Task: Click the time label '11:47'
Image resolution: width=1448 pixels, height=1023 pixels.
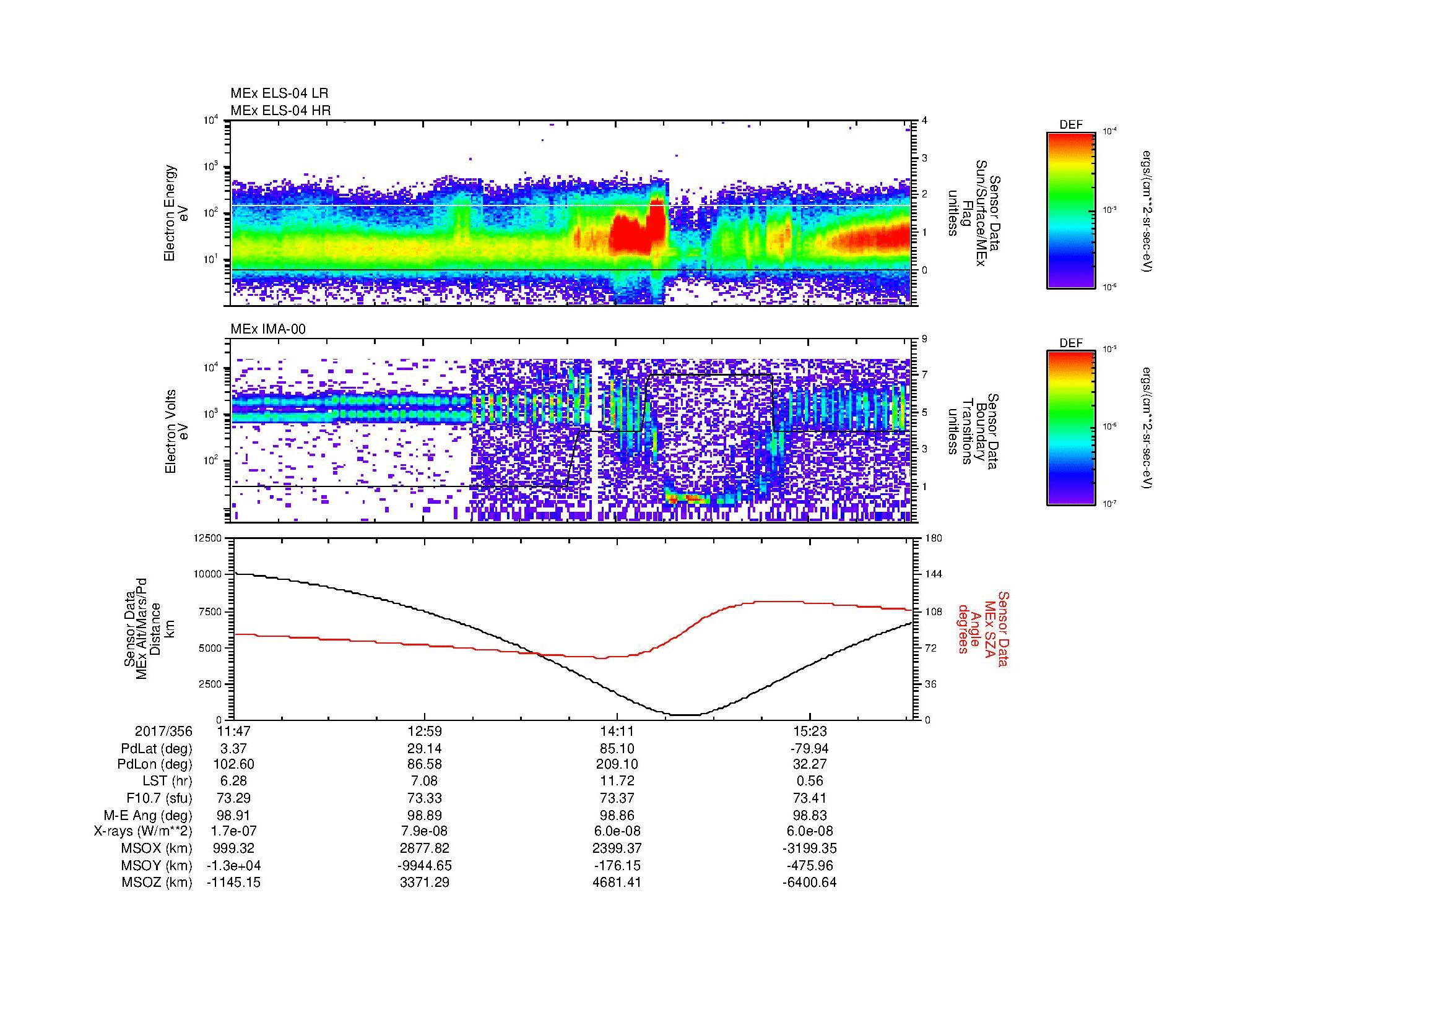Action: click(x=233, y=731)
